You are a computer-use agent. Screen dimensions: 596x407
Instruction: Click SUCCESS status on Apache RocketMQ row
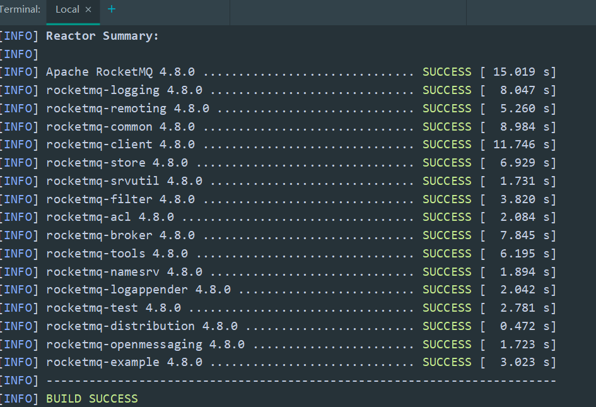tap(447, 72)
